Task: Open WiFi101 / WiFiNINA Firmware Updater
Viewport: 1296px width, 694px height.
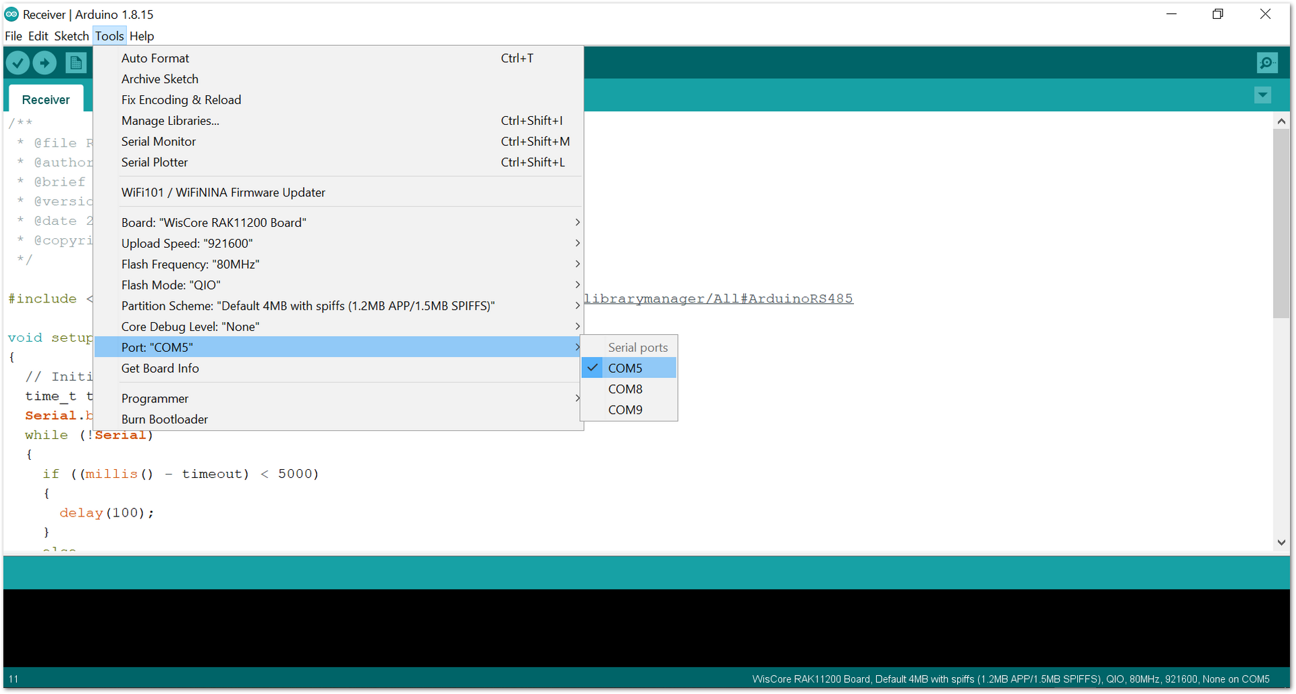Action: click(338, 192)
